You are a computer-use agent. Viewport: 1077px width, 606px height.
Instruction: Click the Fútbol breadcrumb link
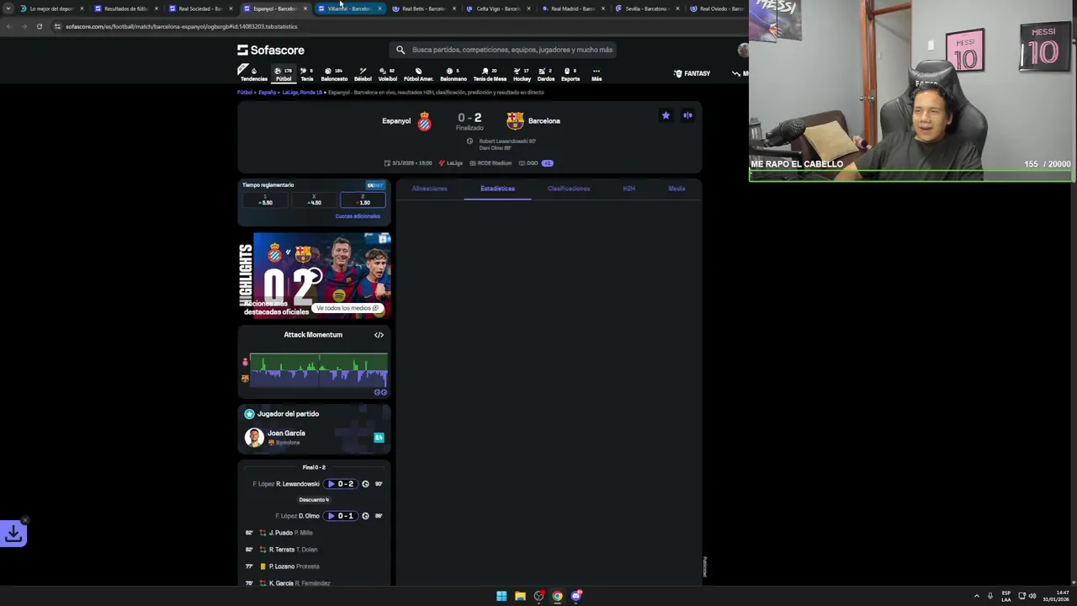245,93
